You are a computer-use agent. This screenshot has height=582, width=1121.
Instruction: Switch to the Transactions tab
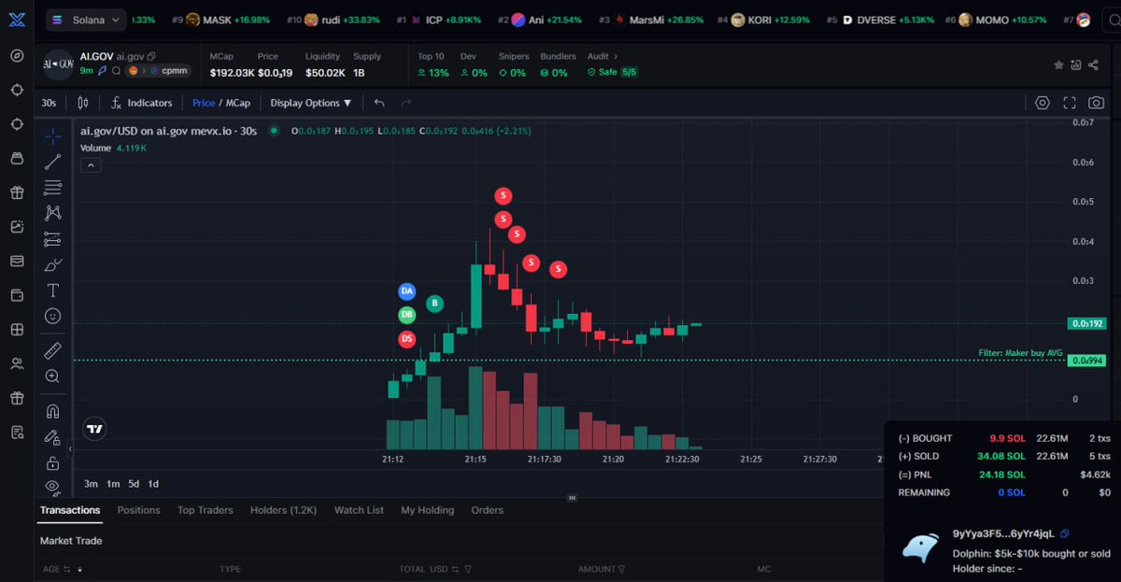[70, 510]
